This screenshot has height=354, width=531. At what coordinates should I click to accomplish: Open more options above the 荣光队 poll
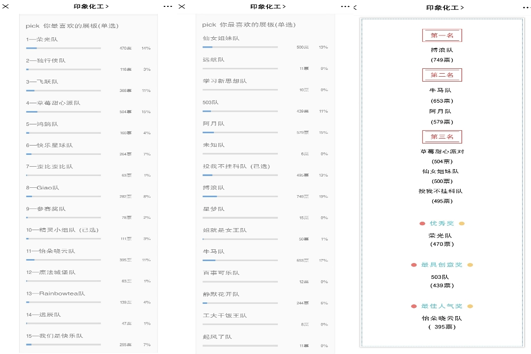click(x=168, y=7)
